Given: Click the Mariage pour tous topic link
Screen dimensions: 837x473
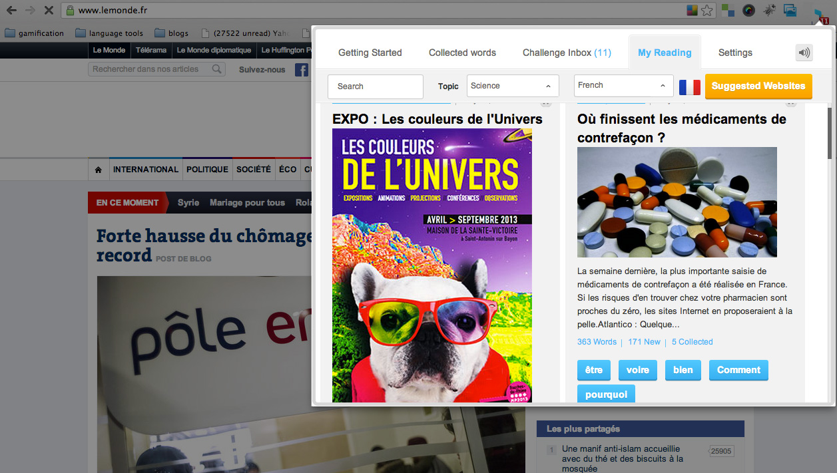Looking at the screenshot, I should pyautogui.click(x=247, y=203).
